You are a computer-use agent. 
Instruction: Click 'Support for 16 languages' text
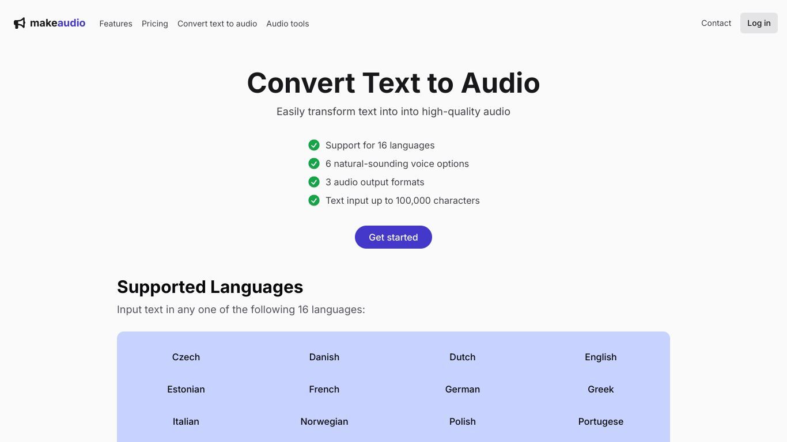tap(380, 145)
